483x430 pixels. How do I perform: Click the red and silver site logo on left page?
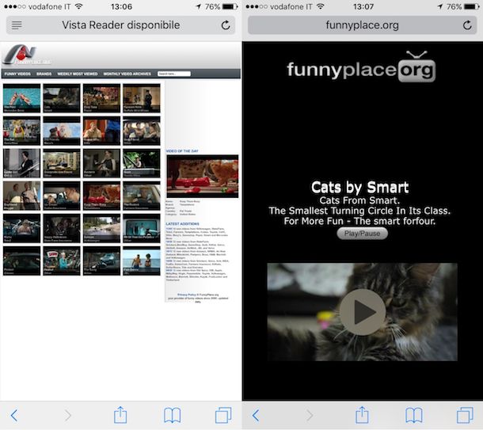coord(26,55)
